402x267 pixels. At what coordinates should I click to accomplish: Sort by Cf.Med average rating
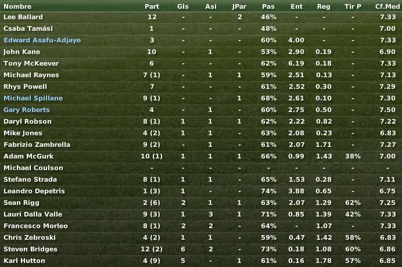point(387,6)
